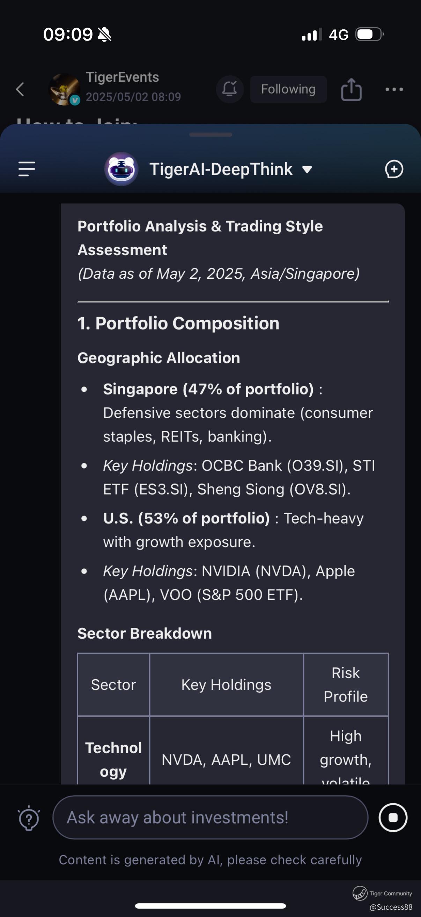This screenshot has height=917, width=421.
Task: Tap the Risk Profile column header
Action: (345, 684)
